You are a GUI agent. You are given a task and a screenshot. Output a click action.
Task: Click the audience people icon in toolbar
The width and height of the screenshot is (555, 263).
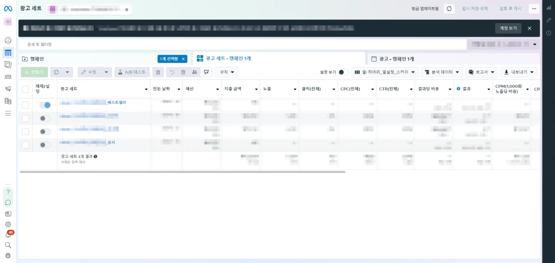(x=194, y=72)
